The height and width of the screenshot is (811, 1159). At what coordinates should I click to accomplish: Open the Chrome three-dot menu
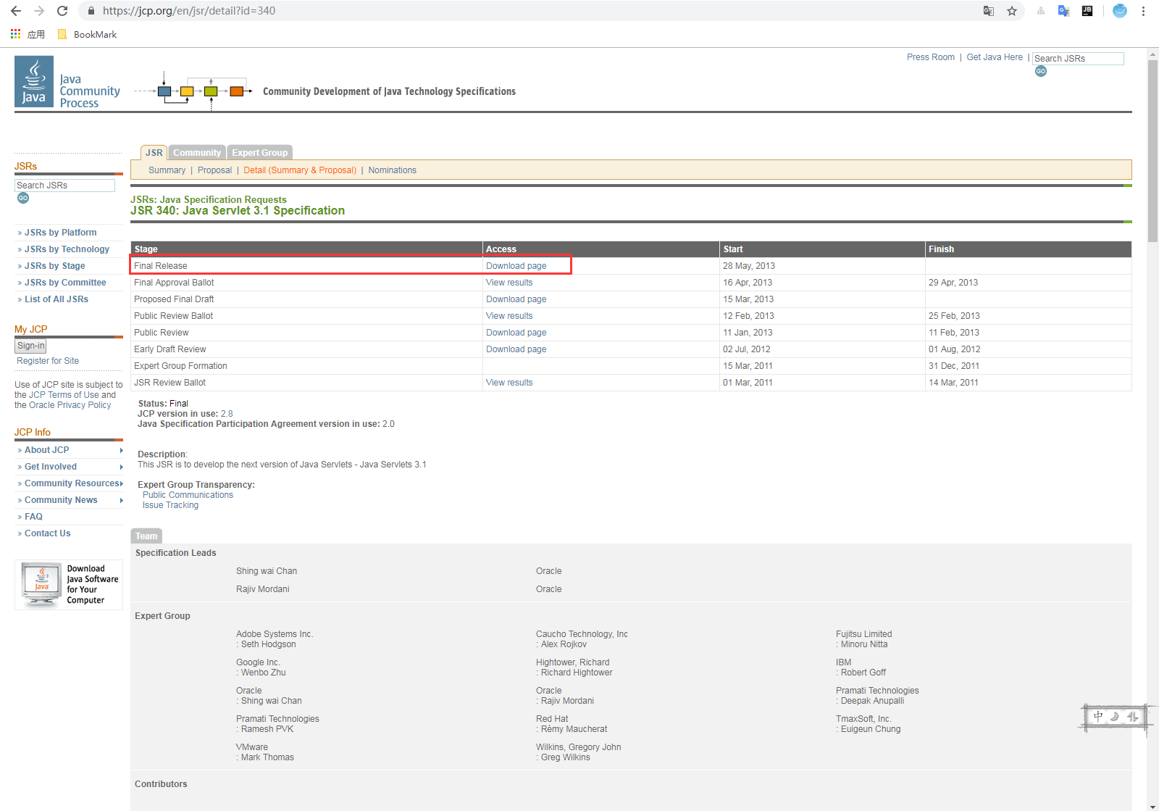coord(1143,11)
